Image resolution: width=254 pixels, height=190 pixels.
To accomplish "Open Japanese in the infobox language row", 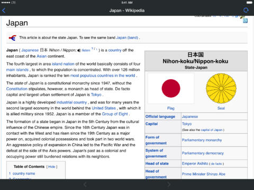I will click(190, 117).
